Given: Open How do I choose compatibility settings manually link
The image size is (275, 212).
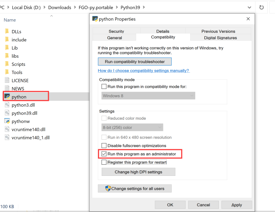Looking at the screenshot, I should pyautogui.click(x=144, y=70).
